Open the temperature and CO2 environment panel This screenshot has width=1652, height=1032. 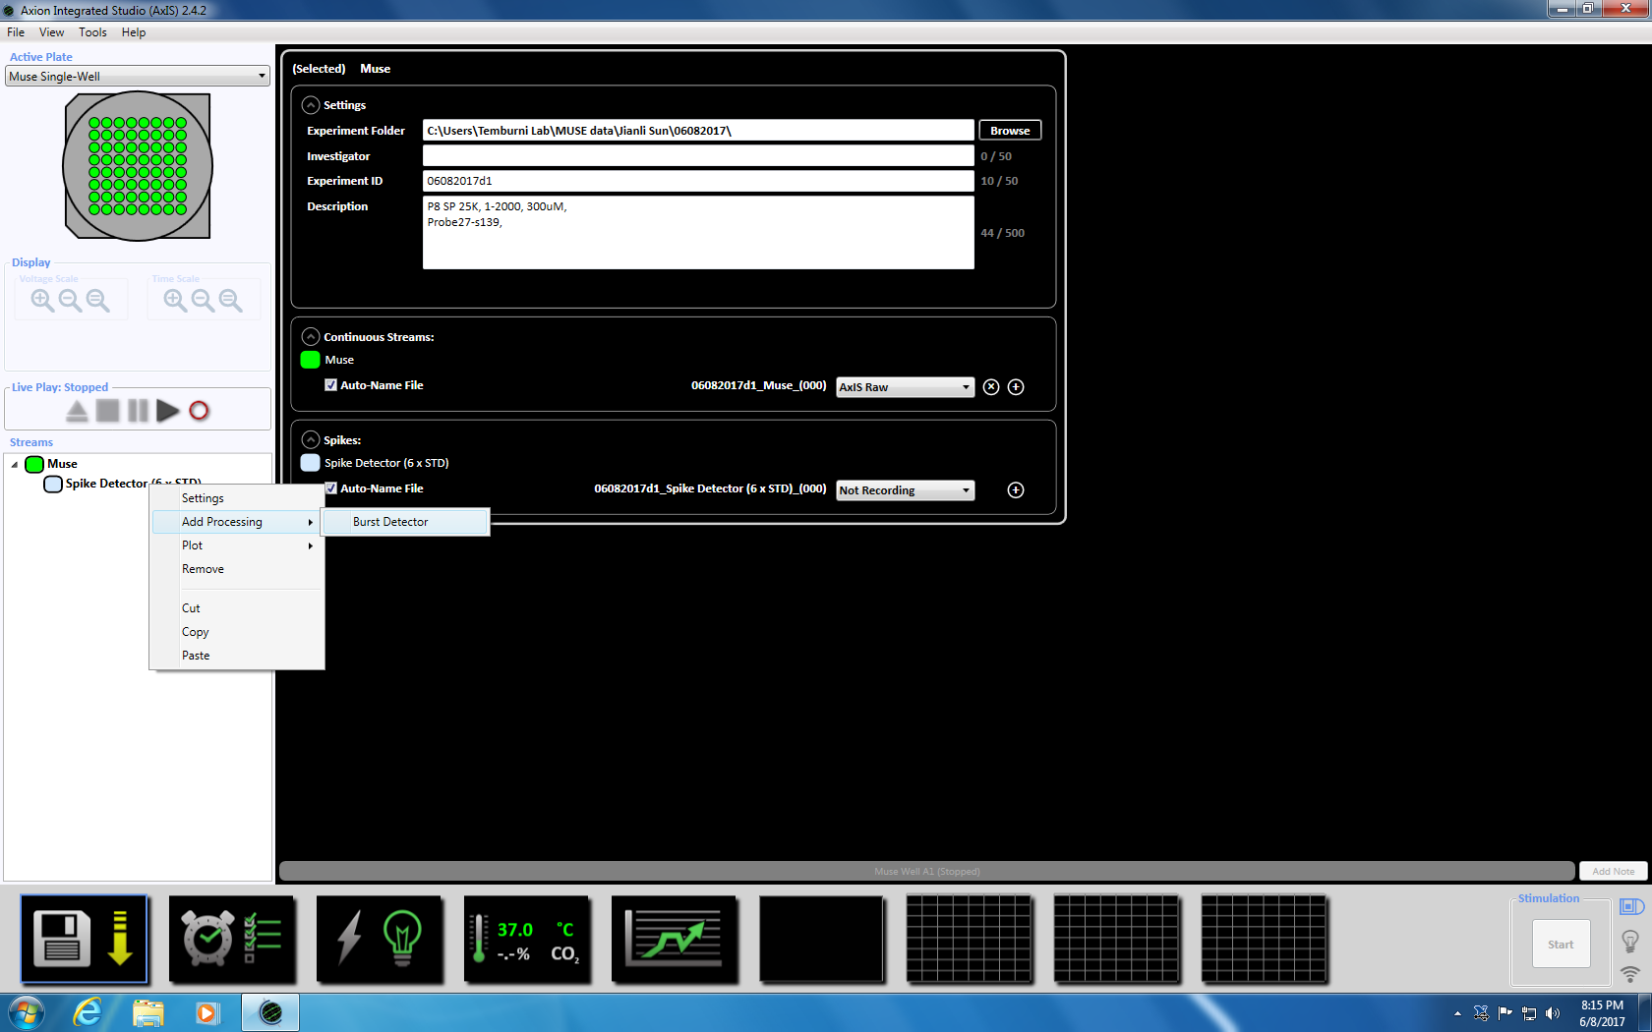click(x=527, y=939)
